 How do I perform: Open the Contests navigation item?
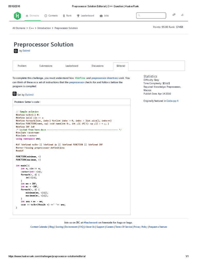coord(51,16)
